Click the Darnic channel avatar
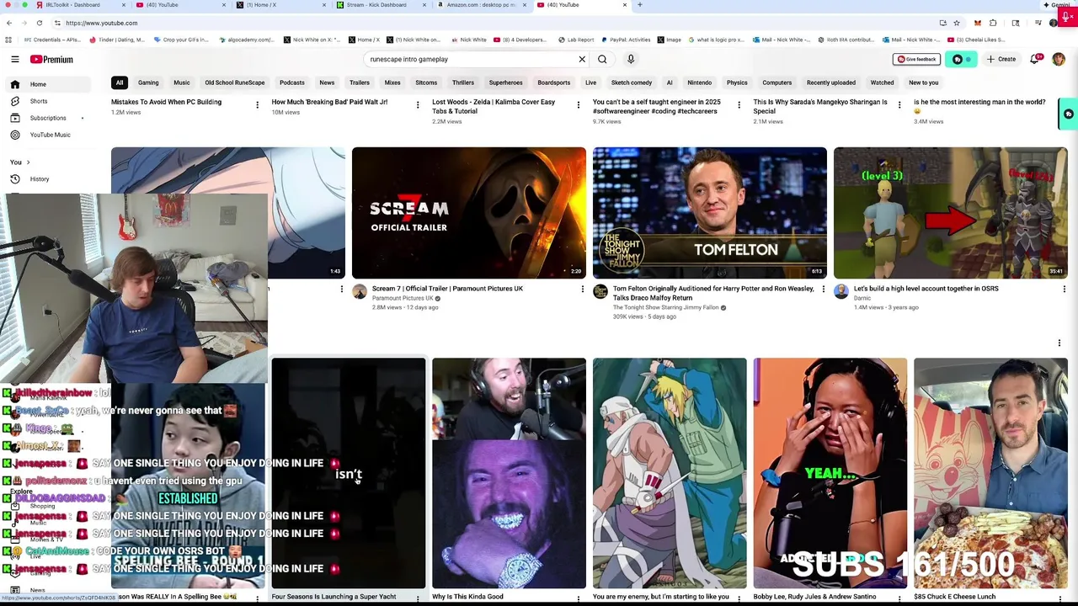 click(x=841, y=292)
